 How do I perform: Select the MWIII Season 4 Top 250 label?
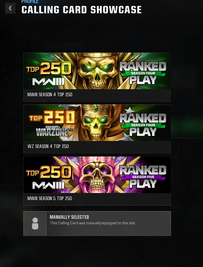click(x=50, y=94)
